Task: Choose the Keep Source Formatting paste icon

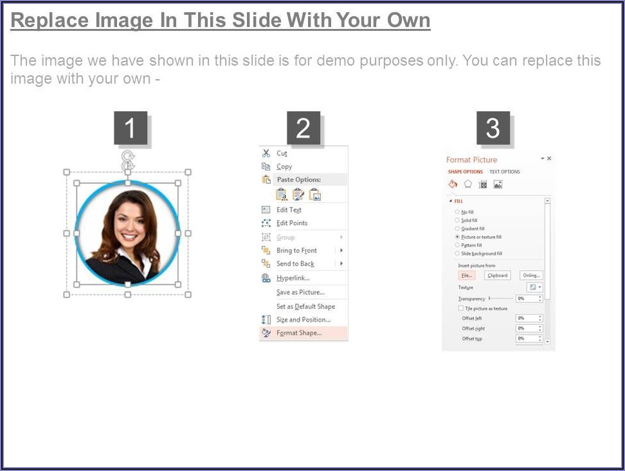Action: coord(298,194)
